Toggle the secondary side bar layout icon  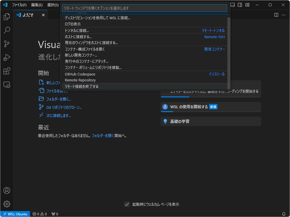[x=240, y=5]
